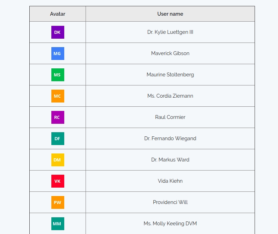
Task: Select the blue MG avatar badge
Action: pos(58,53)
